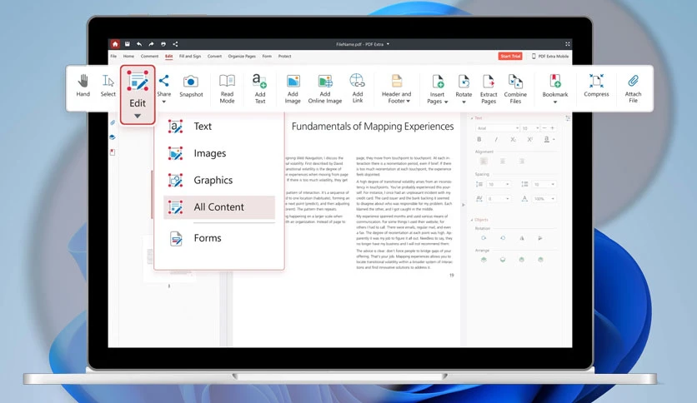Toggle subscript formatting

pos(513,139)
